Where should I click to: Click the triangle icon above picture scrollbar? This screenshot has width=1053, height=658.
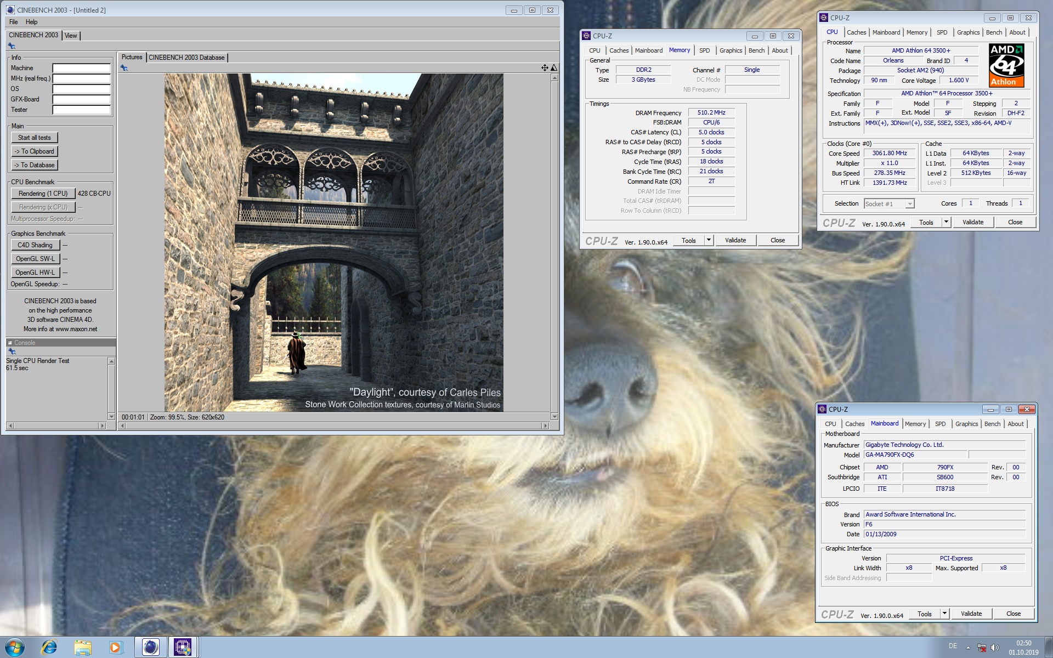pyautogui.click(x=554, y=68)
